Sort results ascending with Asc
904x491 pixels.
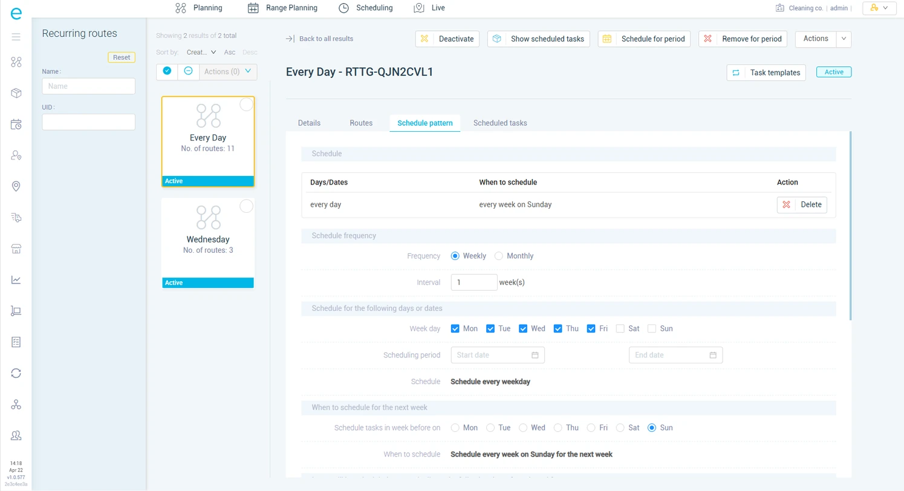point(230,52)
